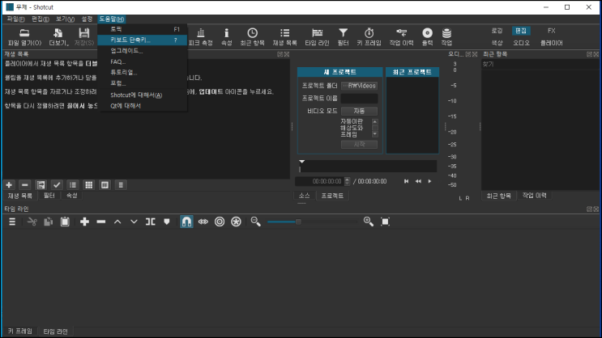
Task: Select 튜토리얼 in help menu
Action: (143, 73)
